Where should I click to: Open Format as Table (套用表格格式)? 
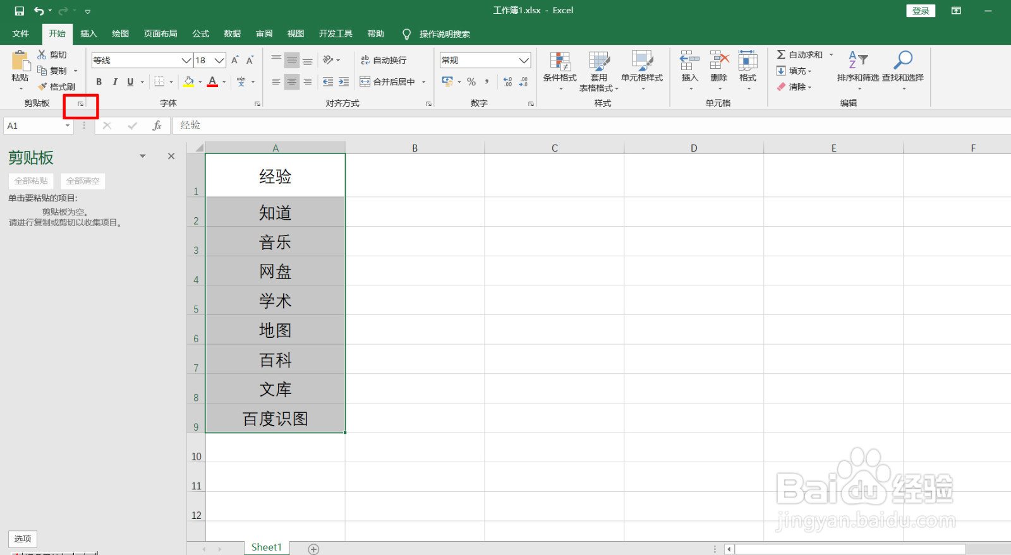pyautogui.click(x=598, y=71)
